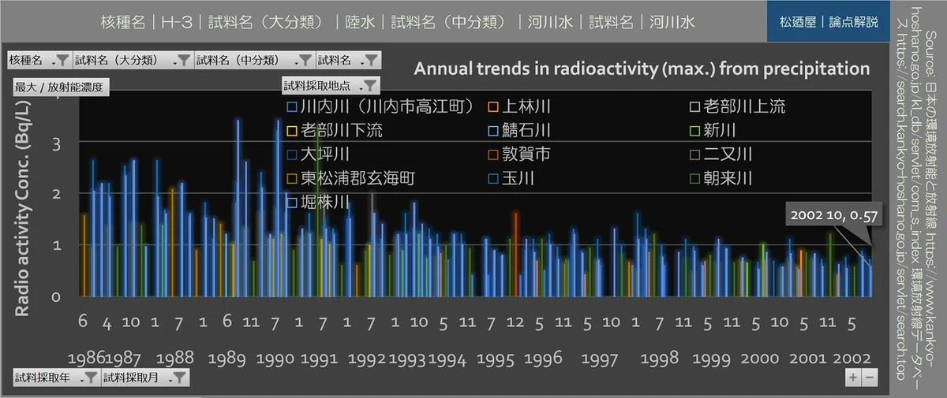Select legend swatch for 老部川上流
The width and height of the screenshot is (947, 398).
coord(694,106)
